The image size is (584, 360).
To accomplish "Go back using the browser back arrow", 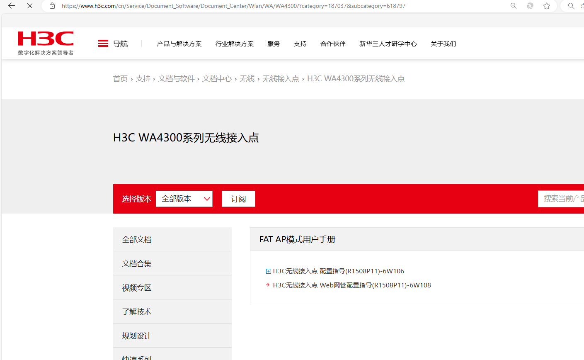I will pyautogui.click(x=12, y=6).
